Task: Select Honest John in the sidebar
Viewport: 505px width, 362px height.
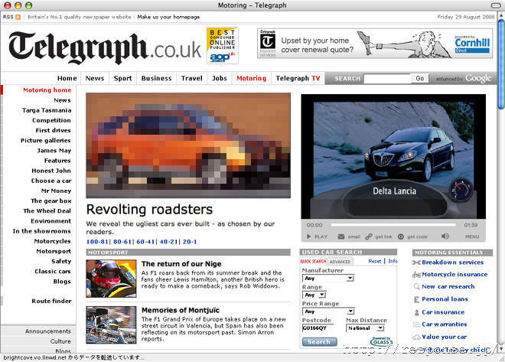Action: 51,171
